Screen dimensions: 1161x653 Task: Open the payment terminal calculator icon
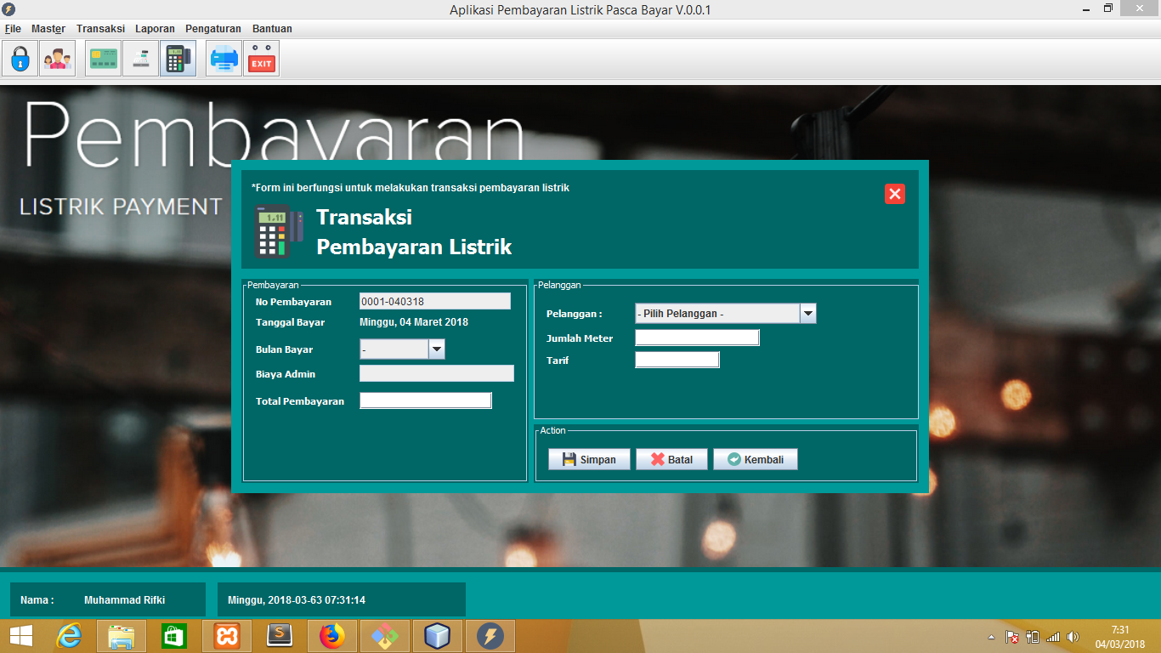178,58
